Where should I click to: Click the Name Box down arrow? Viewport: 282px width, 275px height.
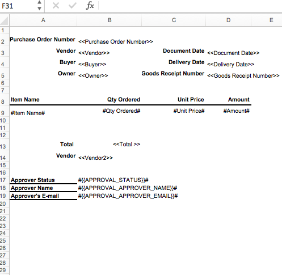39,9
